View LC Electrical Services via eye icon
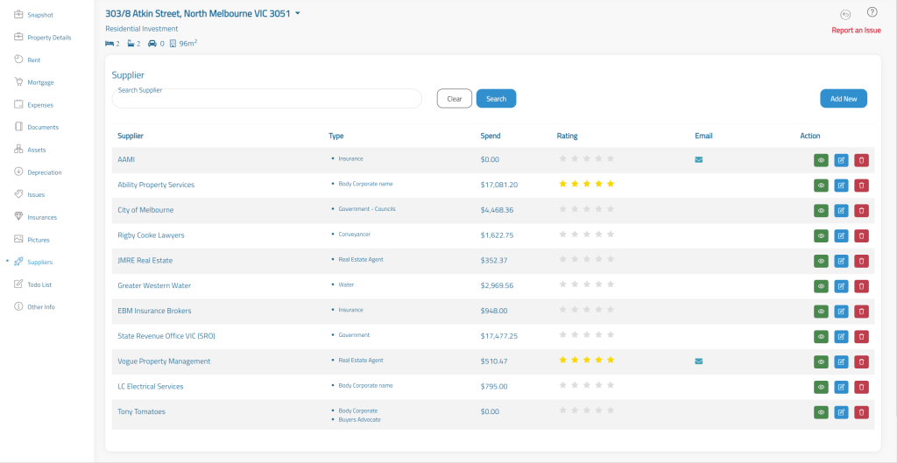This screenshot has width=897, height=463. (821, 387)
